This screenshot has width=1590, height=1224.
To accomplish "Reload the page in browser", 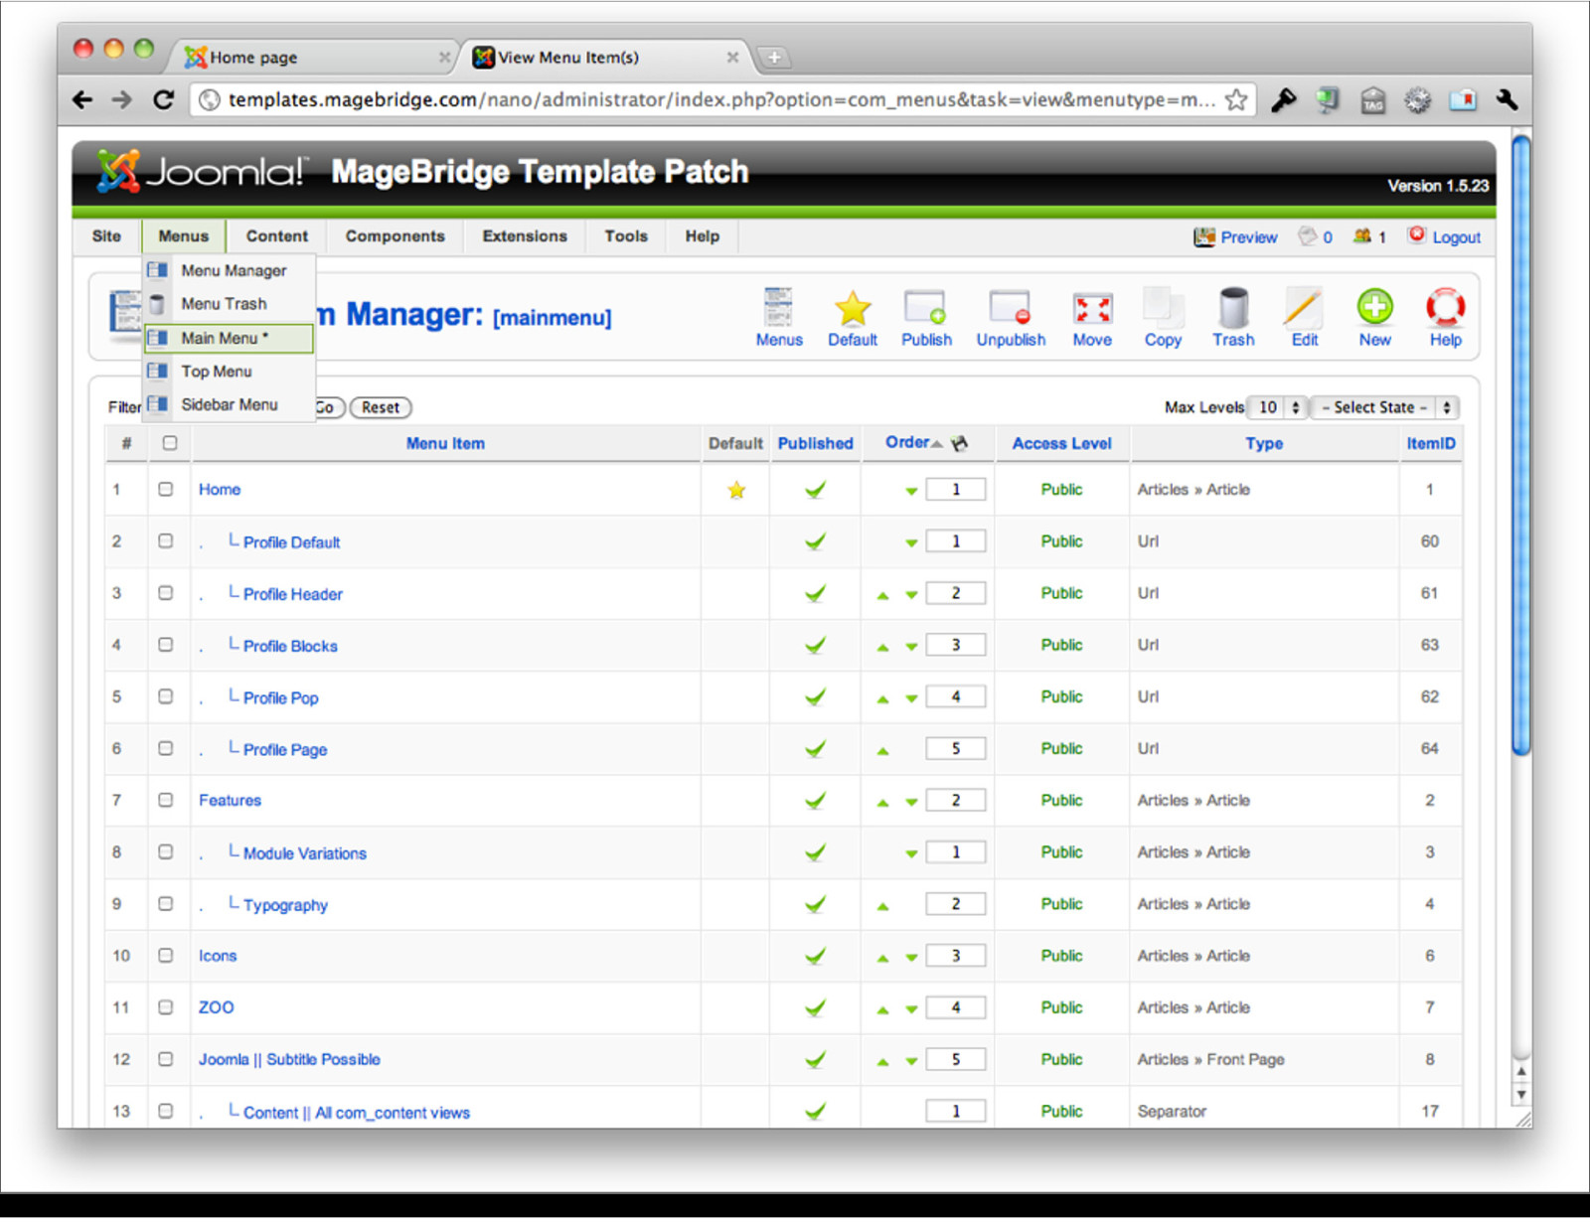I will 163,99.
